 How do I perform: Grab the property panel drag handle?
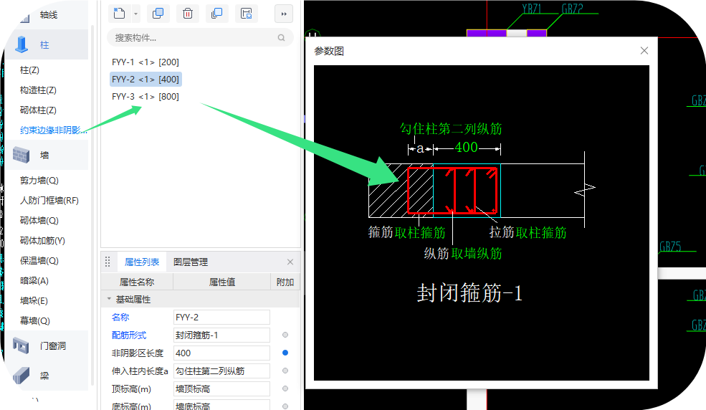108,262
